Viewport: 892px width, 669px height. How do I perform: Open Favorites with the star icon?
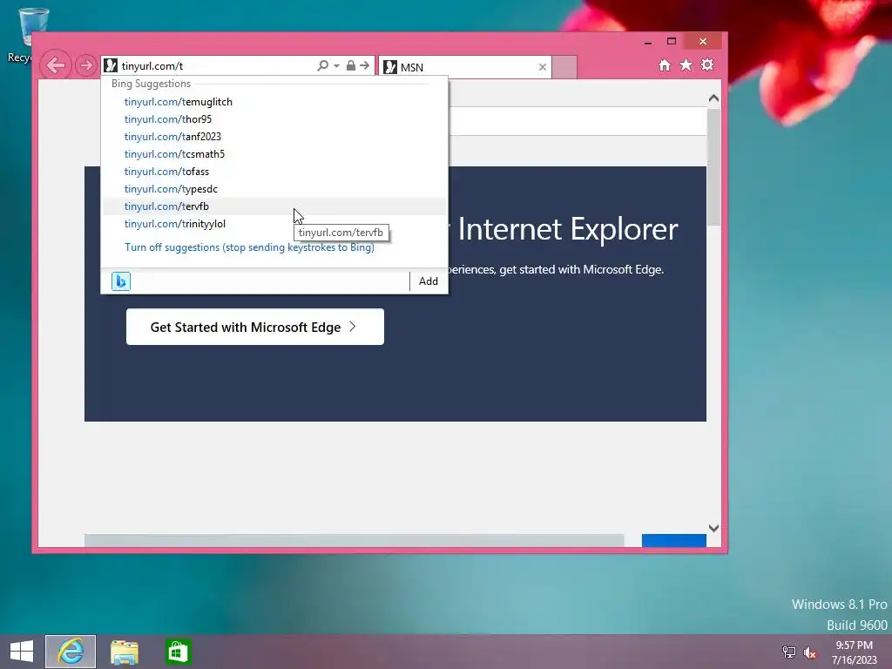click(686, 64)
